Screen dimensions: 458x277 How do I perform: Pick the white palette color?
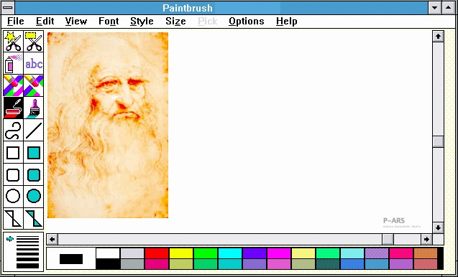(x=108, y=253)
